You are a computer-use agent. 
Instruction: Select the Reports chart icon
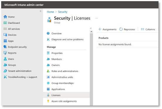pos(5,53)
